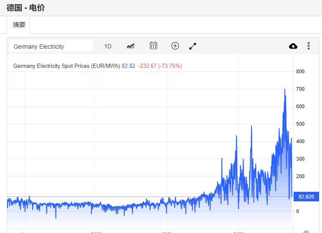The width and height of the screenshot is (322, 233).
Task: Open the 摘要 tab
Action: (19, 25)
